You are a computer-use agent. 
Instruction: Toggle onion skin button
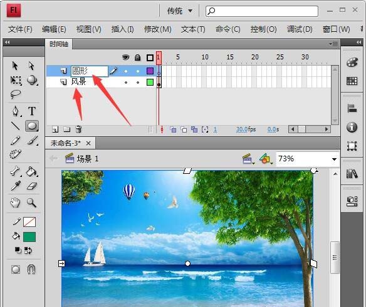pyautogui.click(x=173, y=129)
